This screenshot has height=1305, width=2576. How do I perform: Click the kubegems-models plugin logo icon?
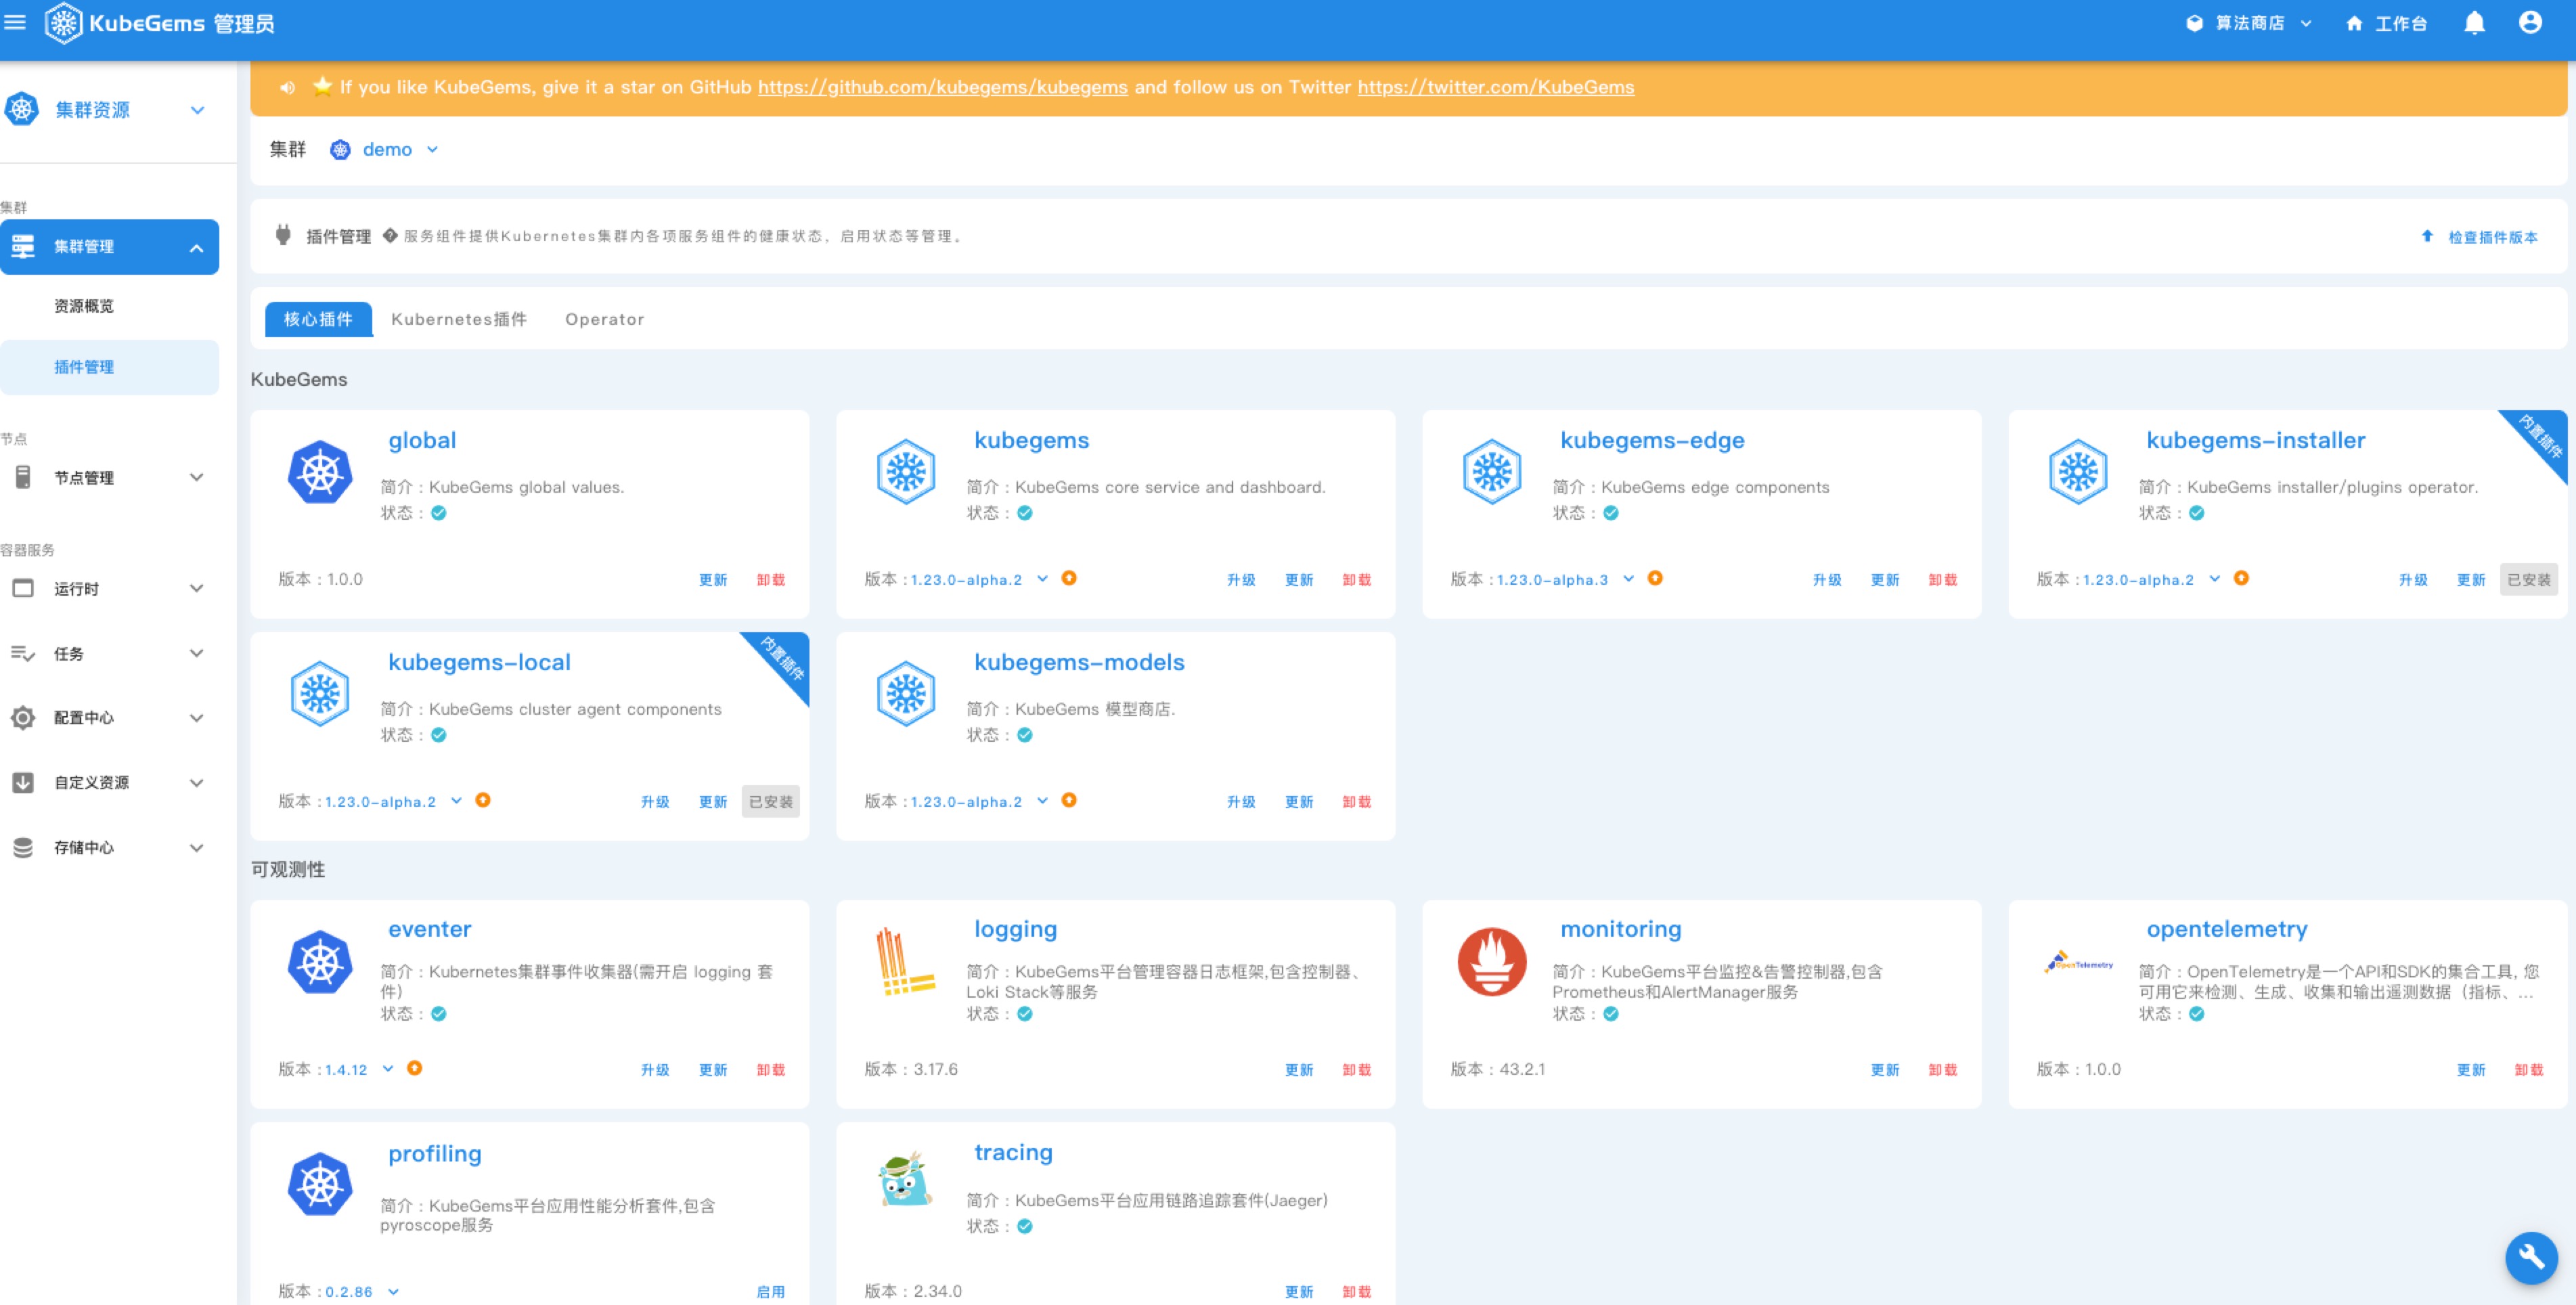coord(906,694)
